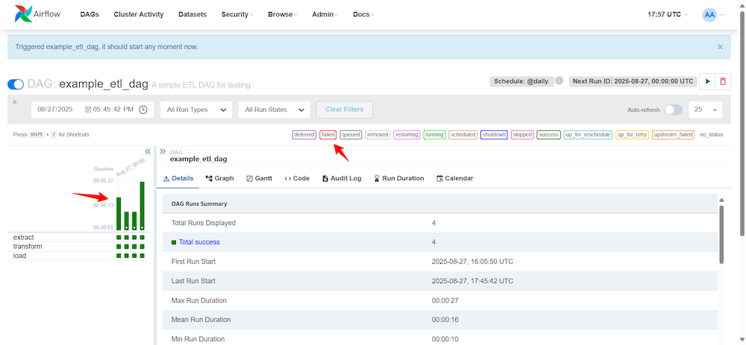Click extract task square of latest run

click(142, 238)
